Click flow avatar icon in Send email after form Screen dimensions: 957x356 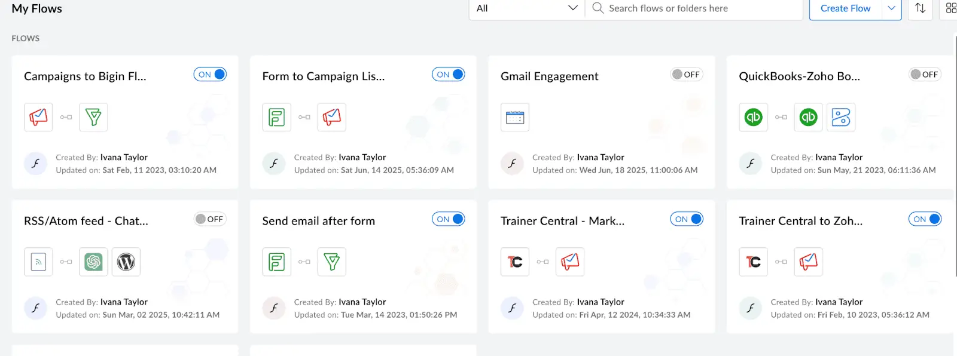(274, 308)
